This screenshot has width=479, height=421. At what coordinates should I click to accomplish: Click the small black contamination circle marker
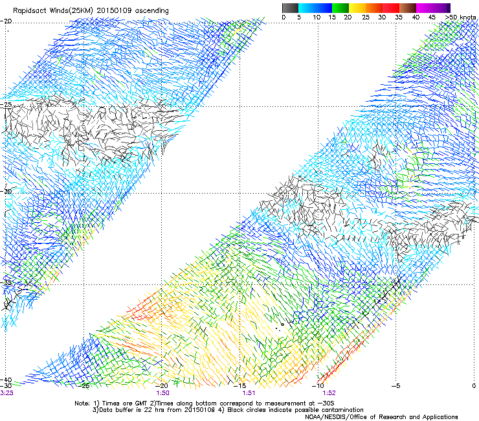[282, 324]
